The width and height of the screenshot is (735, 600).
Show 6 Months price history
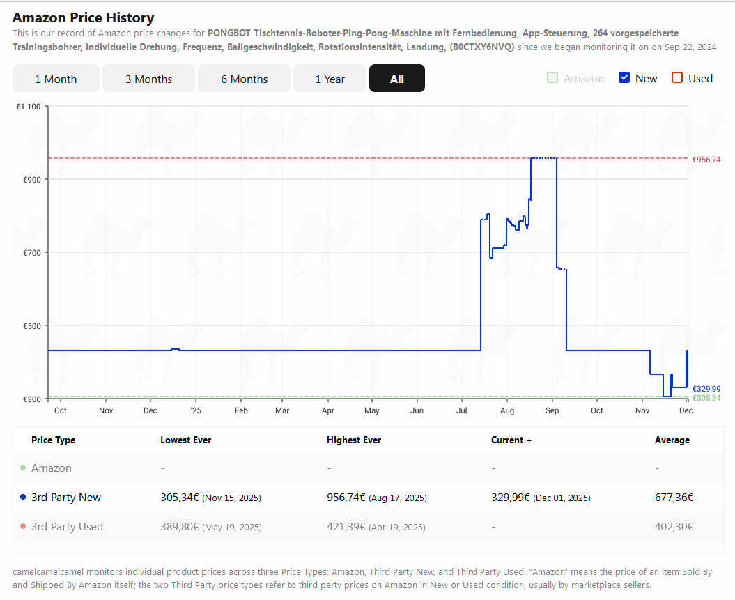click(245, 78)
